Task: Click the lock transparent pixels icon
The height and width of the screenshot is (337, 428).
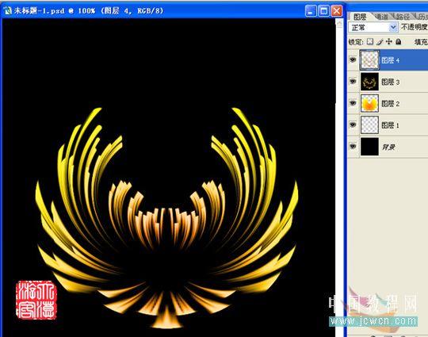Action: tap(370, 41)
